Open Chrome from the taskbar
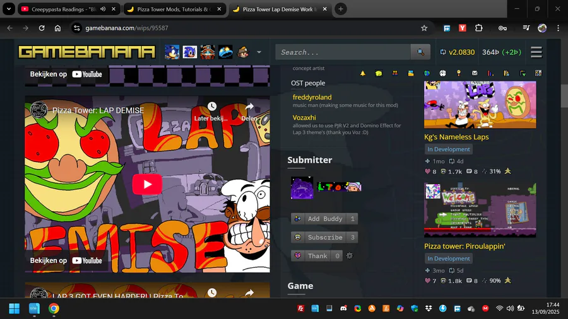 click(x=54, y=308)
